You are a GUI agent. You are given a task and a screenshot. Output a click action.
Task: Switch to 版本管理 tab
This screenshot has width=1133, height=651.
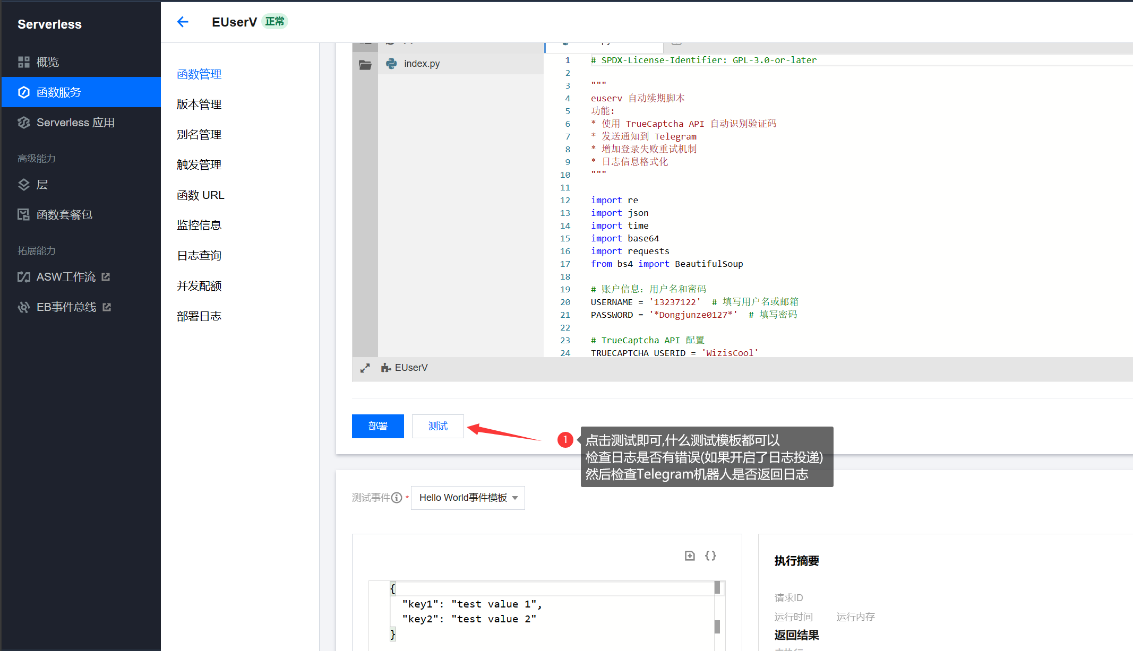(199, 105)
